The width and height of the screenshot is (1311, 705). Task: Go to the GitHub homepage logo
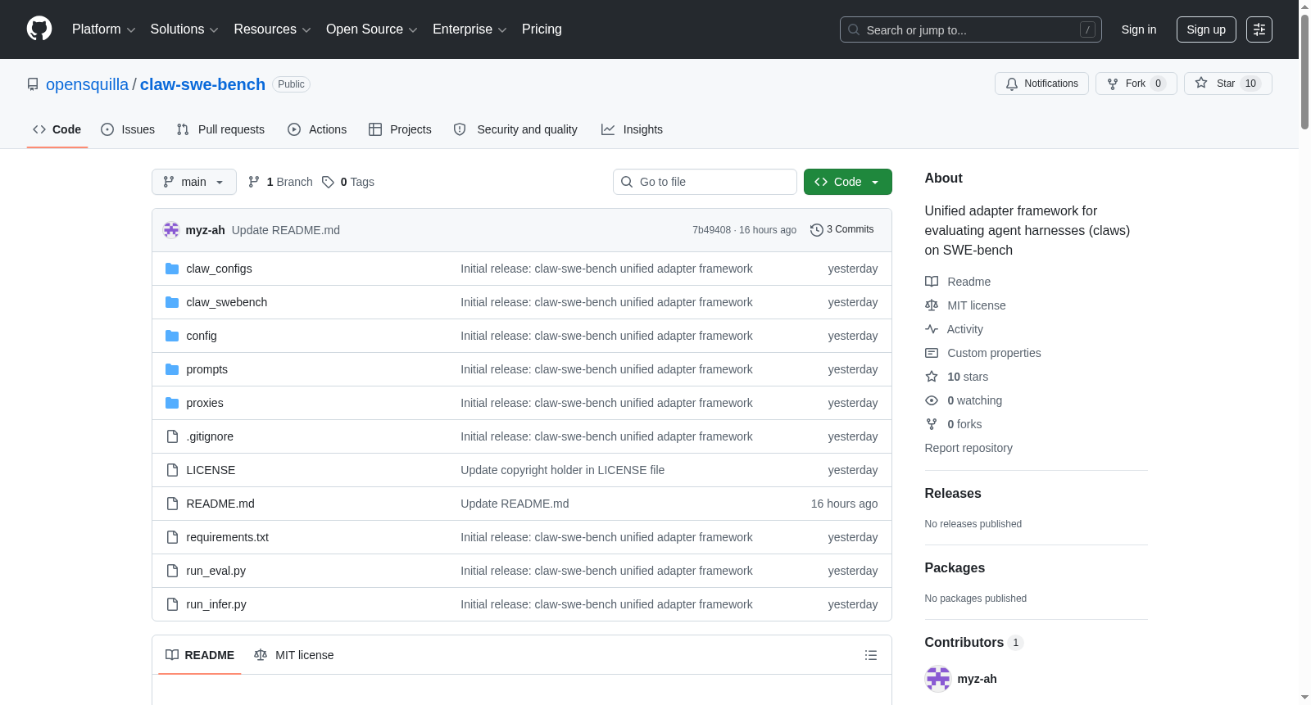39,29
